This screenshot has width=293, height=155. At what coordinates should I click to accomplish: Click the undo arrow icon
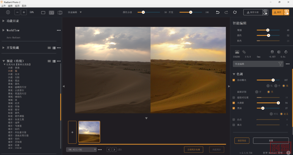pos(218,12)
